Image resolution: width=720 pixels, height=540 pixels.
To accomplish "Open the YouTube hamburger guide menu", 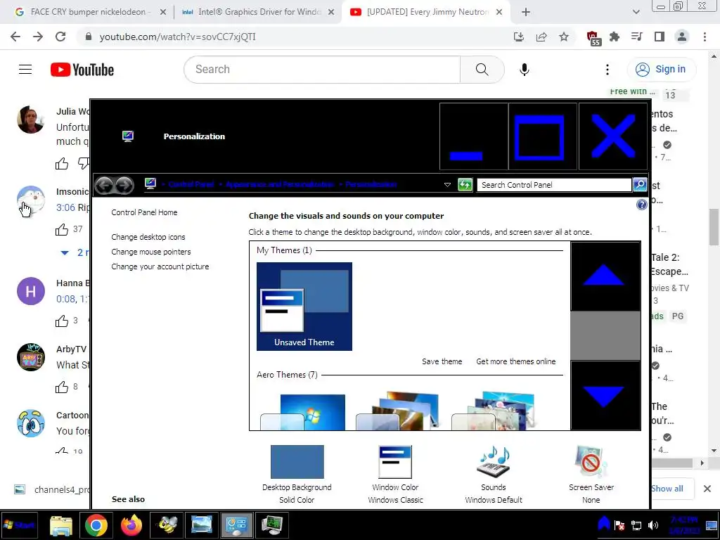I will tap(25, 70).
